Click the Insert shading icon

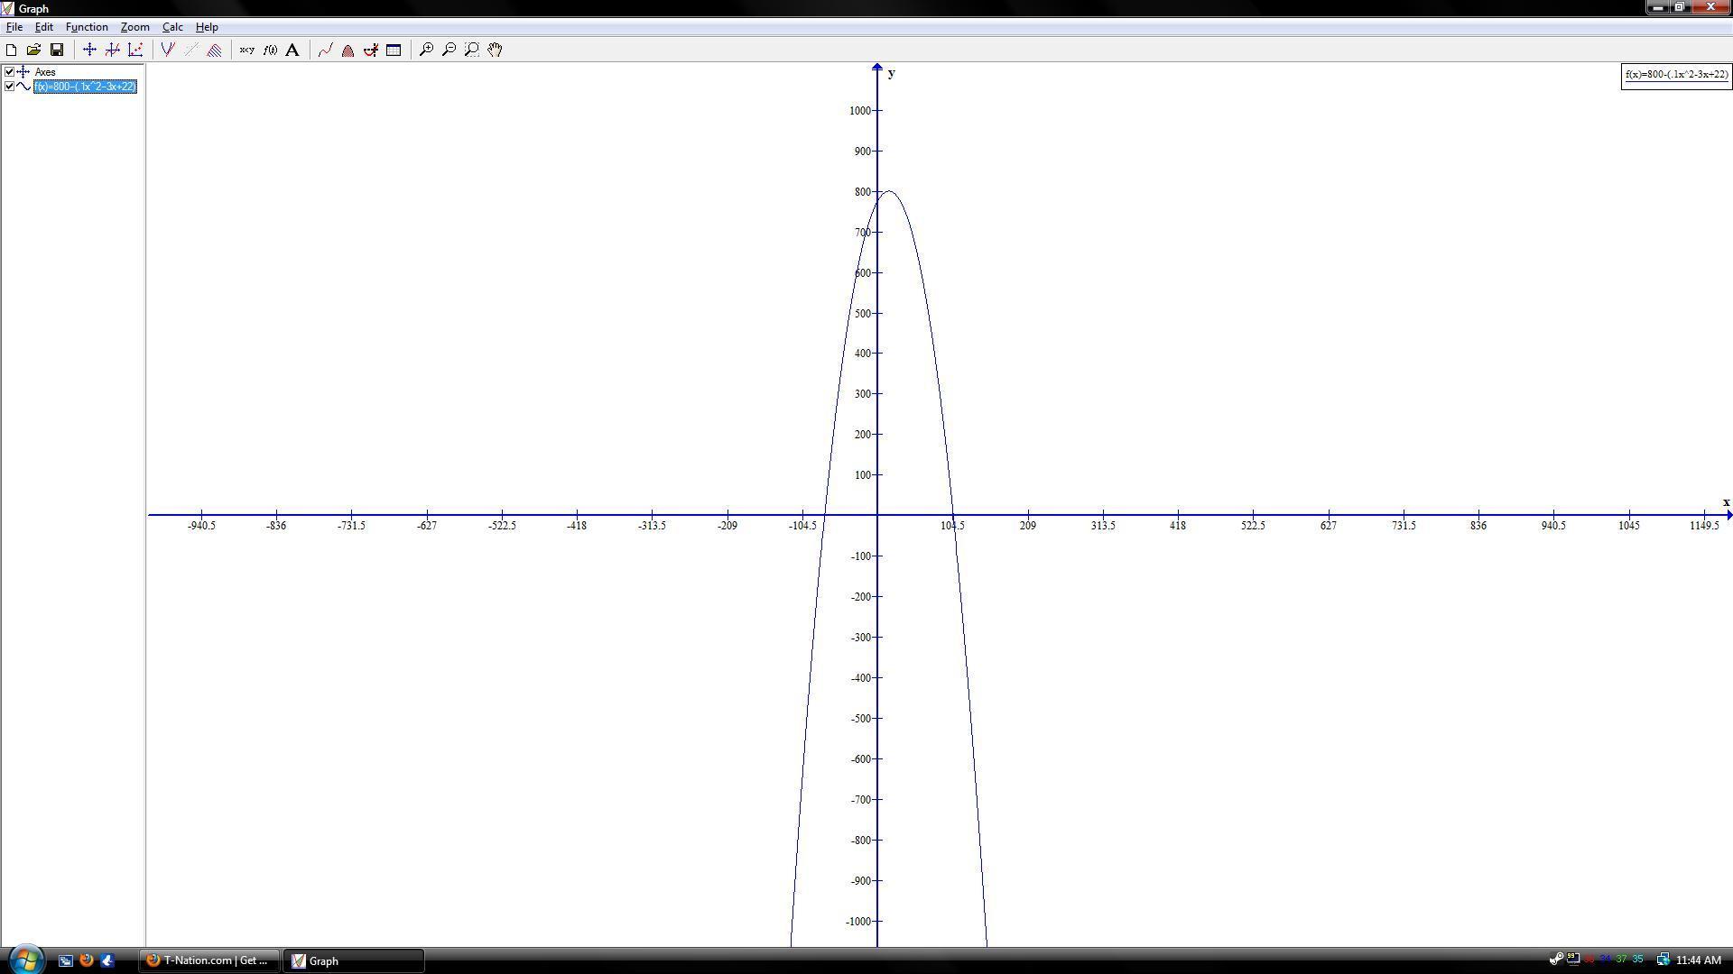point(215,50)
